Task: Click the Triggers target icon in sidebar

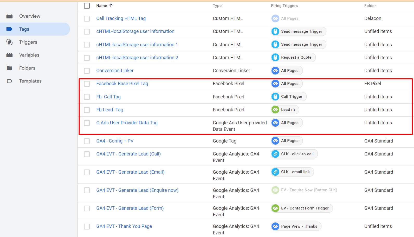Action: [10, 42]
